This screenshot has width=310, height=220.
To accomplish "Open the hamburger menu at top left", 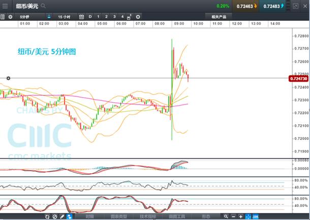I will pos(5,6).
